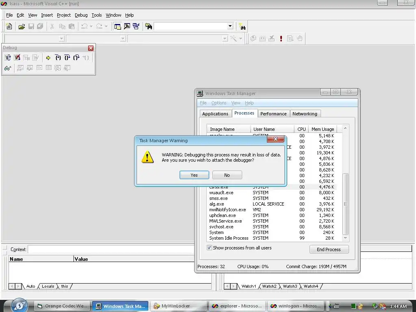Click the Paste clipboard icon

tap(71, 26)
